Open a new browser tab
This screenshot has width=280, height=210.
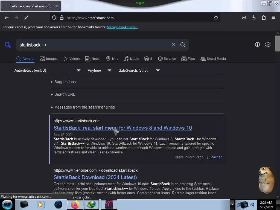pyautogui.click(x=67, y=6)
